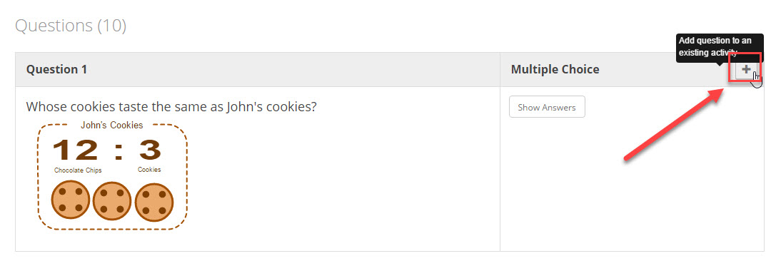The image size is (776, 261).
Task: Click the question text about John's cookies
Action: [171, 107]
